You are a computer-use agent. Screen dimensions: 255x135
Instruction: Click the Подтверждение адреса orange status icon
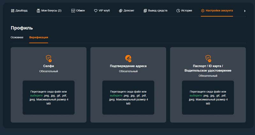[x=128, y=58]
